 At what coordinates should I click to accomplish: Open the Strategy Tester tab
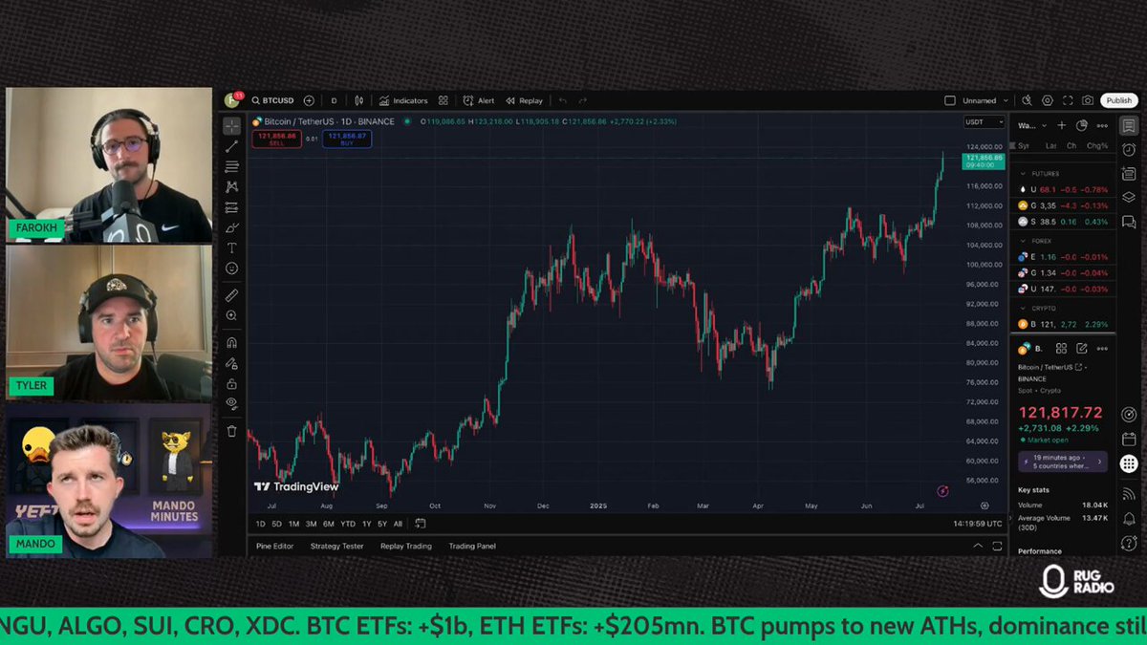coord(336,546)
